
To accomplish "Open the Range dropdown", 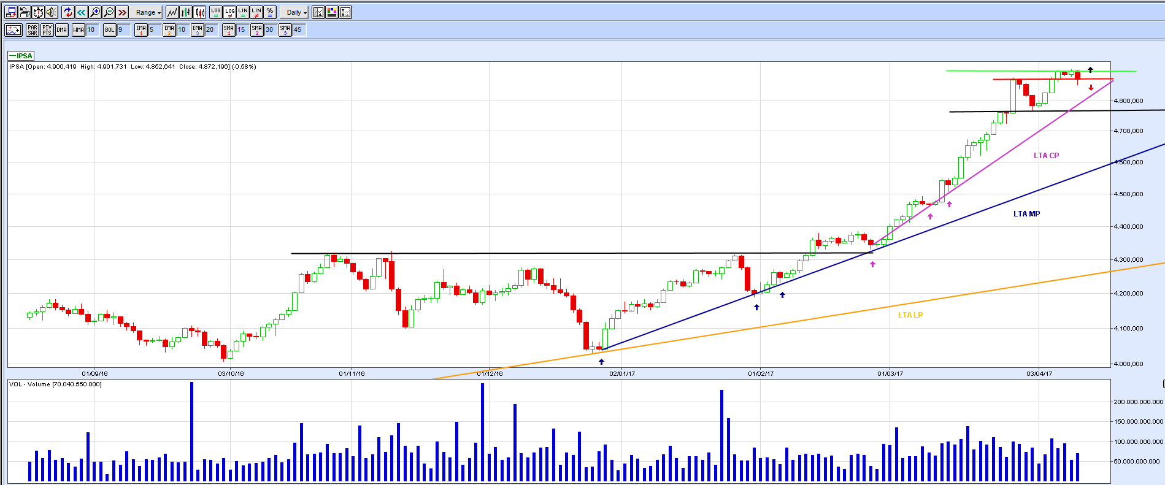I will click(x=147, y=12).
